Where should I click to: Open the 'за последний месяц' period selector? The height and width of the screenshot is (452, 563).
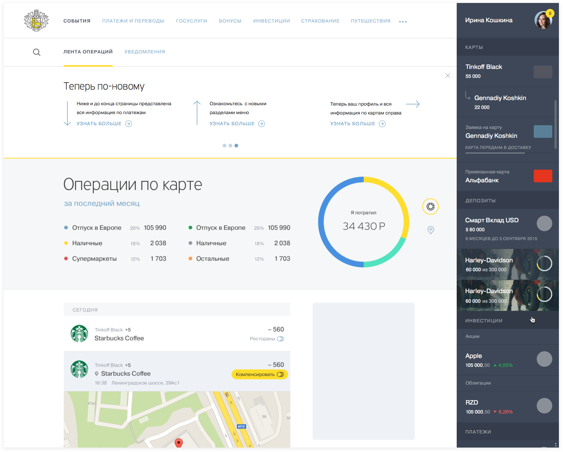click(x=102, y=203)
